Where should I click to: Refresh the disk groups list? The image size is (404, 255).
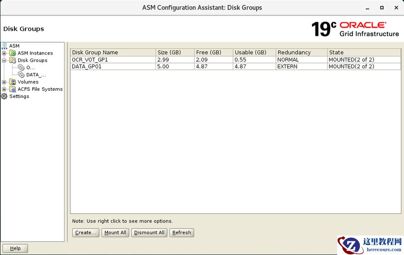181,233
